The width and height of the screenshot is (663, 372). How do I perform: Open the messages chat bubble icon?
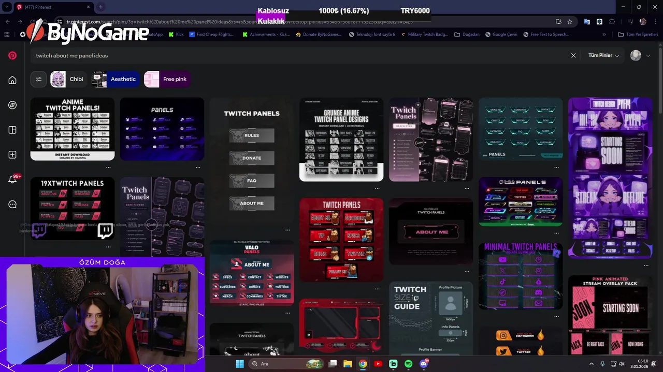[x=12, y=204]
